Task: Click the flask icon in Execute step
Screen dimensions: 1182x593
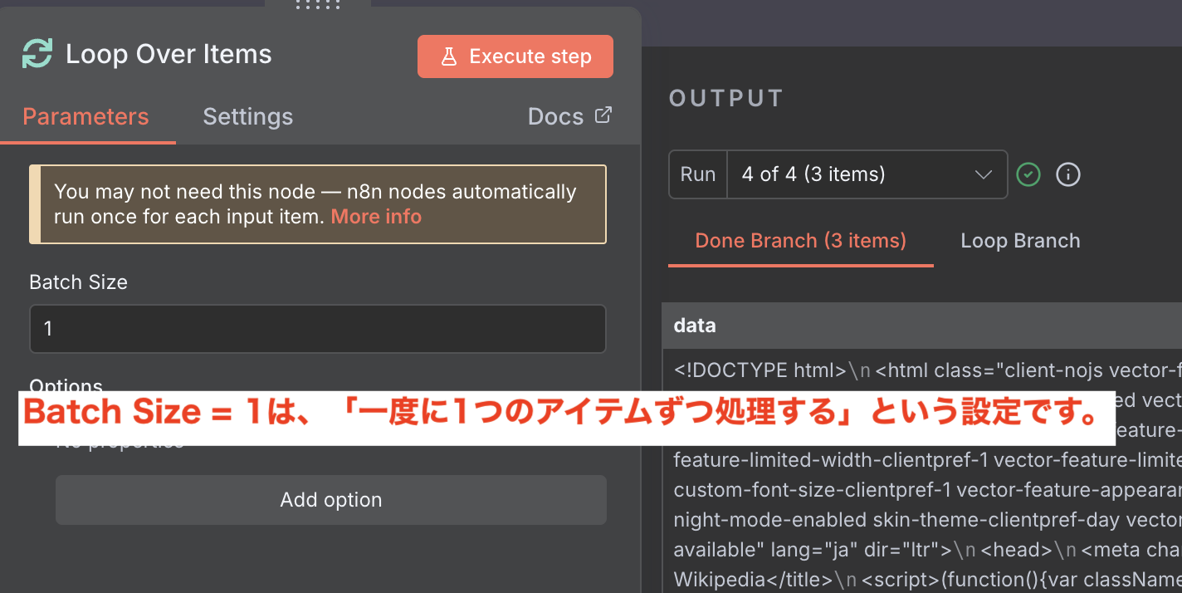Action: coord(449,56)
